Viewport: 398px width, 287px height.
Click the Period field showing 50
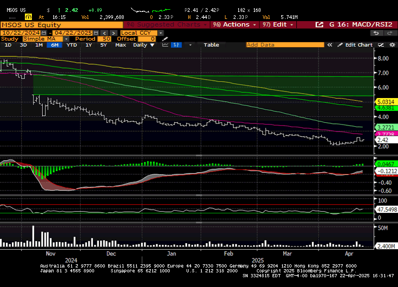[104, 39]
